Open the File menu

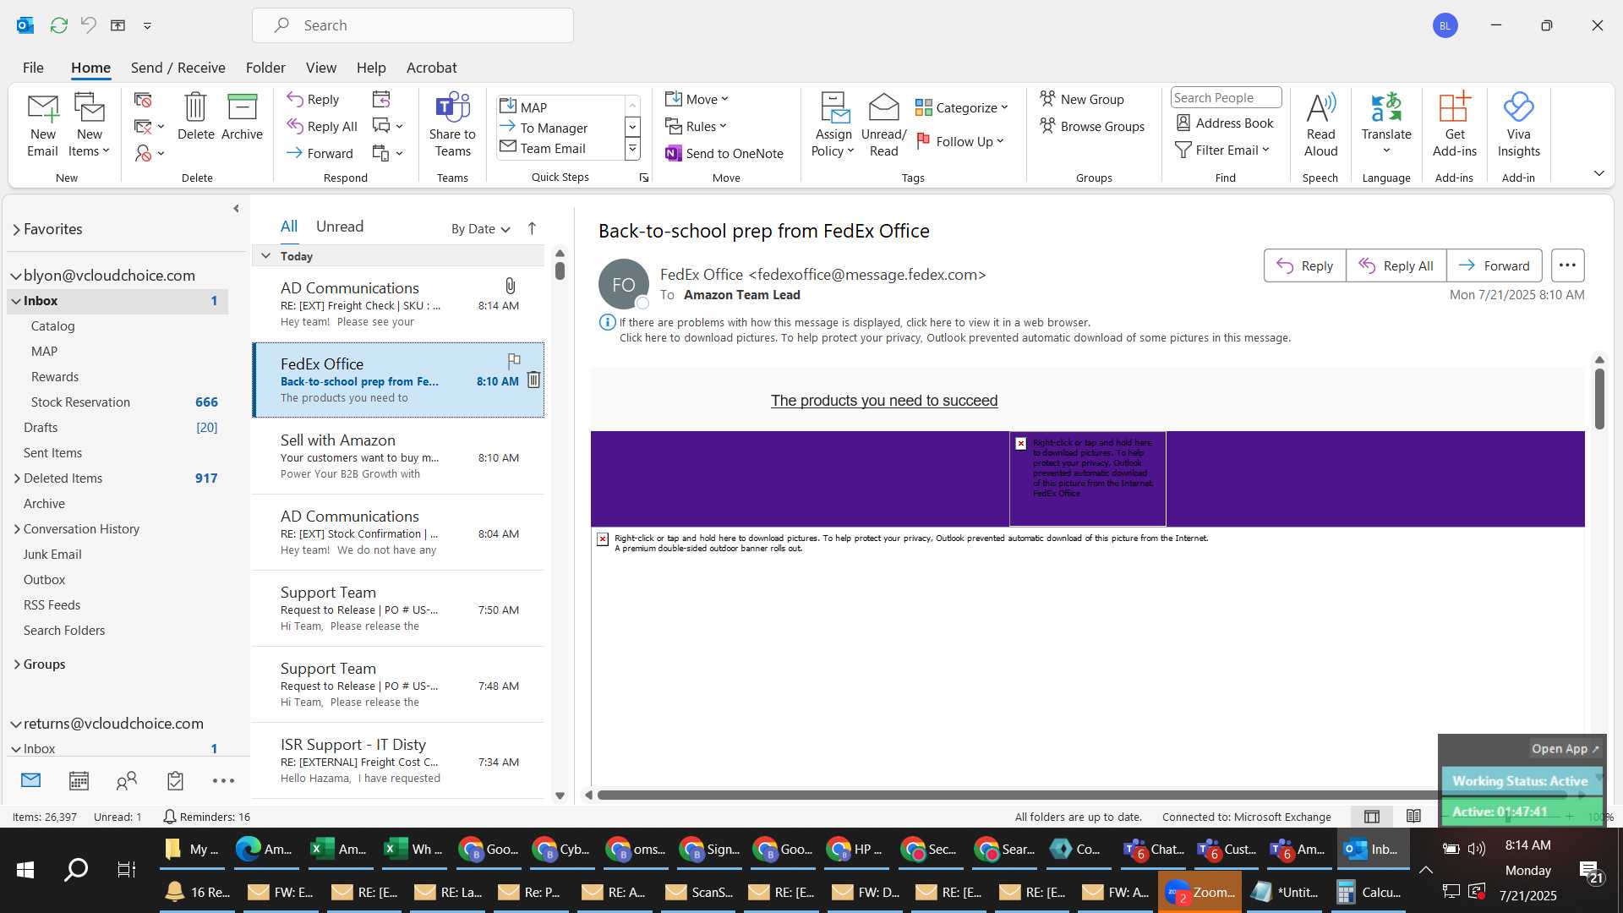33,68
